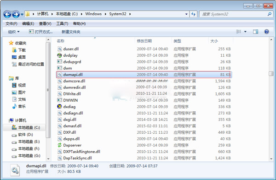Select the Dxpserver green sync icon
Screen dimensions: 276x180
pos(59,145)
